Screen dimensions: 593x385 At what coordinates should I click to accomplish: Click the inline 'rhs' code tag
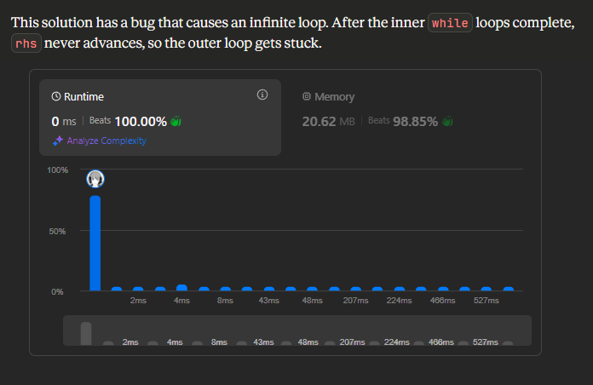point(26,43)
